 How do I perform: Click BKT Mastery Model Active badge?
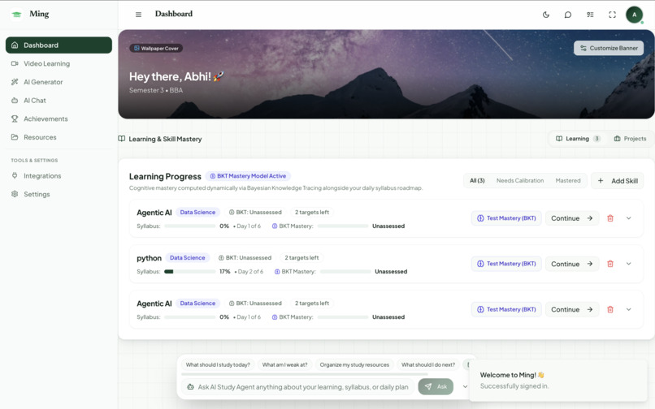(248, 176)
